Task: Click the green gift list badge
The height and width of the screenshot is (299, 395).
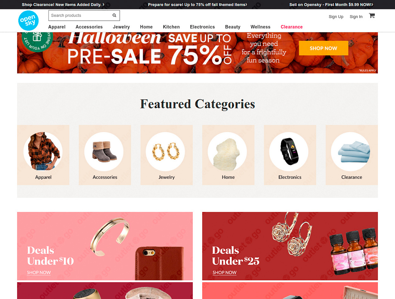Action: pos(37,40)
